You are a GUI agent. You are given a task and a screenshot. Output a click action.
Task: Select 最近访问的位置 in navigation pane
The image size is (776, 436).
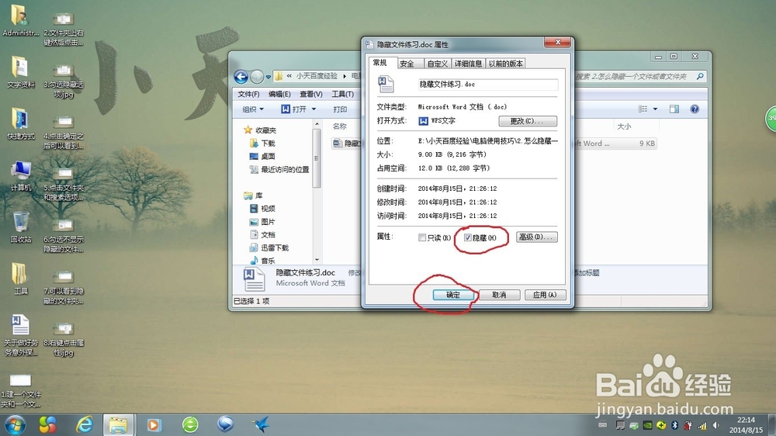coord(279,169)
